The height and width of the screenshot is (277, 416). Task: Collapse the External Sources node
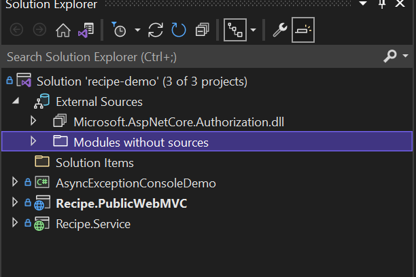(x=15, y=102)
